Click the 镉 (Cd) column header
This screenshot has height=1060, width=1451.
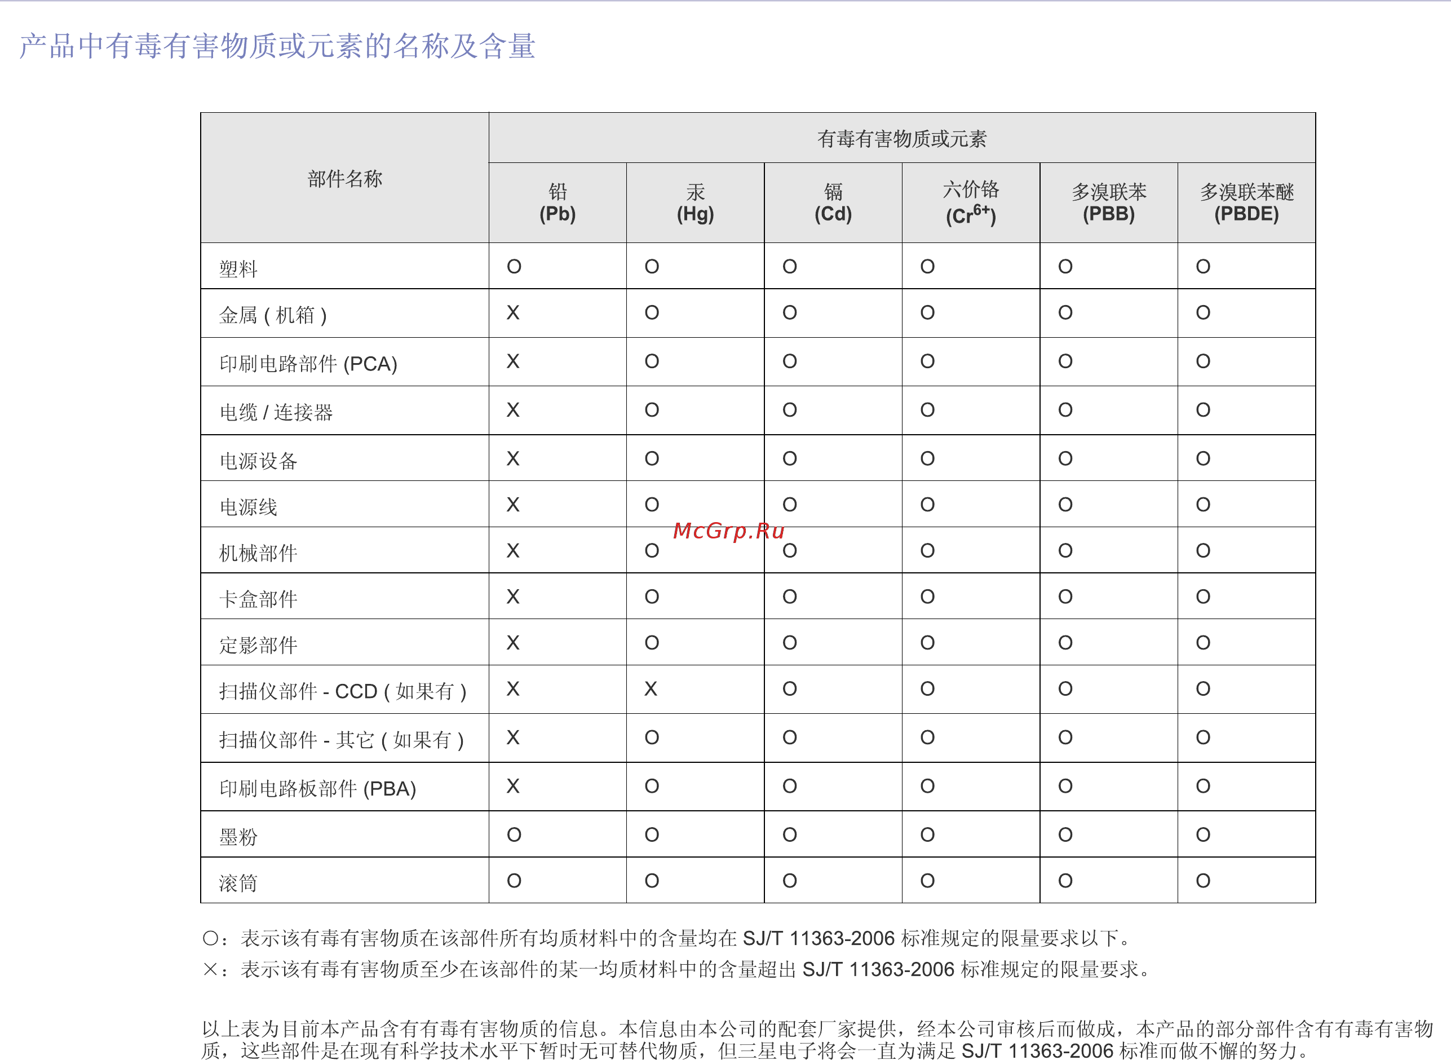coord(833,203)
